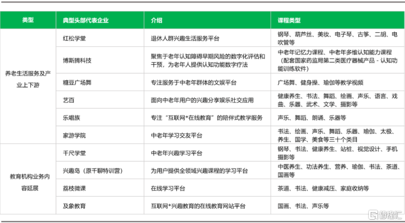The image size is (405, 223).
Task: Select the description 中老年兴趣学习平台
Action: [177, 153]
